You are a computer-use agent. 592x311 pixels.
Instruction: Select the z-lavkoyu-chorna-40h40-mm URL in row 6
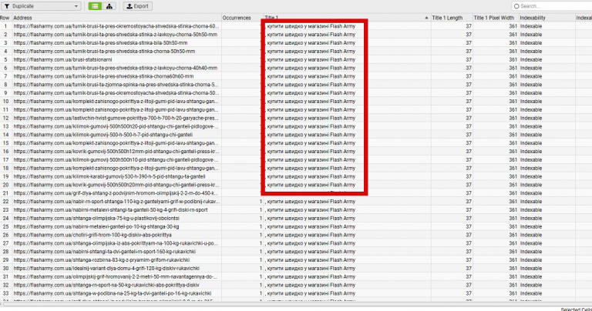[x=116, y=68]
